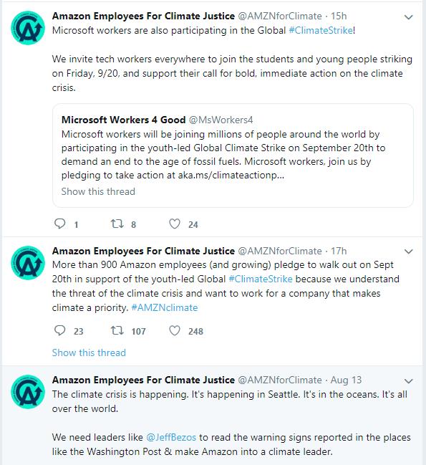Show this thread in quoted Microsoft tweet
This screenshot has height=465, width=426.
[98, 191]
